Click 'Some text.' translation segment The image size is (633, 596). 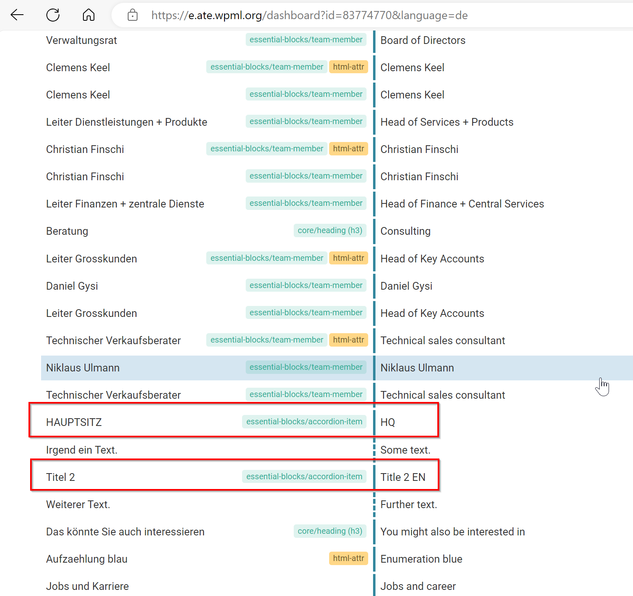[x=405, y=450]
